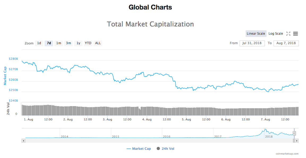Switch zoom to 1m range
Image resolution: width=306 pixels, height=158 pixels.
tap(59, 43)
